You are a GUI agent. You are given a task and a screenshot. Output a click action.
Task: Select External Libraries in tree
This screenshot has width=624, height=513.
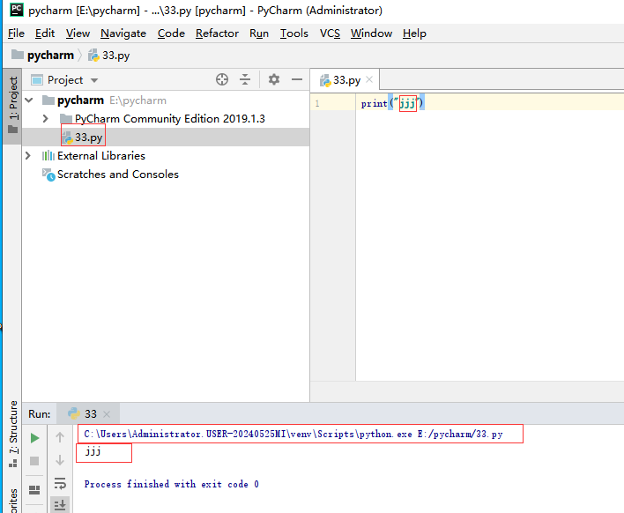click(x=101, y=156)
